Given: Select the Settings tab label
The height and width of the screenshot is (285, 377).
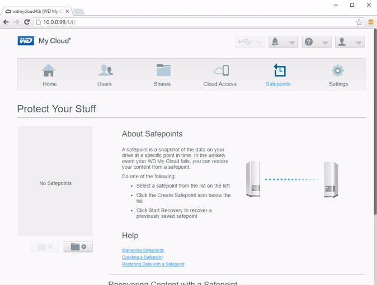Looking at the screenshot, I should coord(338,84).
